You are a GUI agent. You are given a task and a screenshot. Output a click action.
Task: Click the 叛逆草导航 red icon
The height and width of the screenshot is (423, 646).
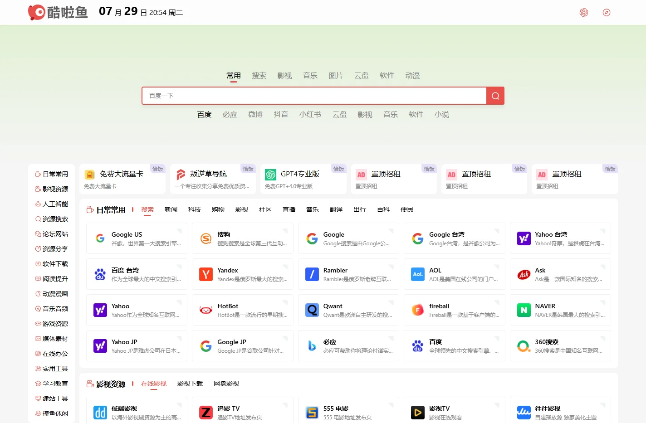pyautogui.click(x=181, y=175)
